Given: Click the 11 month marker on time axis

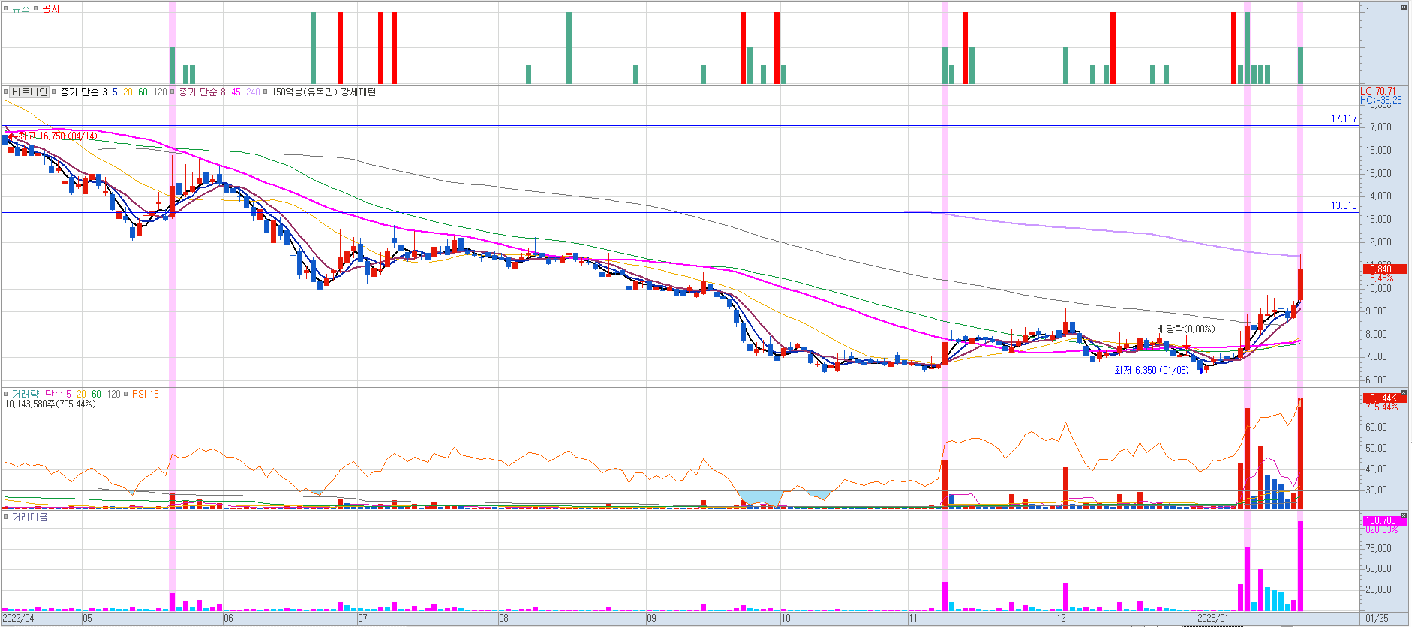Looking at the screenshot, I should (x=912, y=619).
